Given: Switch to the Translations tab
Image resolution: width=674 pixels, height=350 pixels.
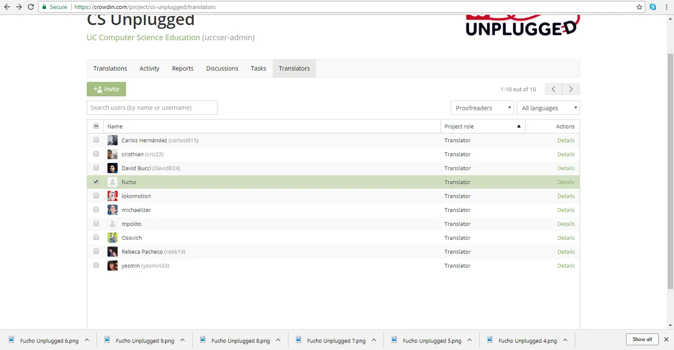Looking at the screenshot, I should (x=110, y=69).
